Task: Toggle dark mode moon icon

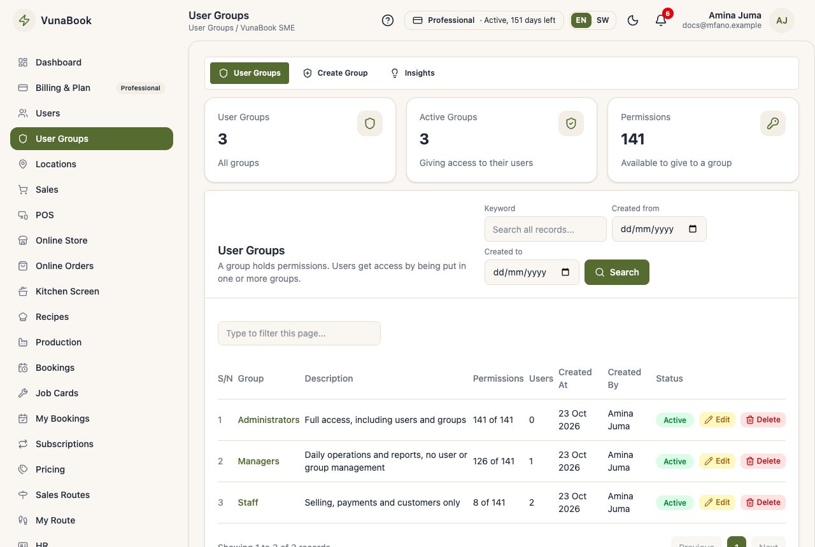Action: pyautogui.click(x=633, y=20)
